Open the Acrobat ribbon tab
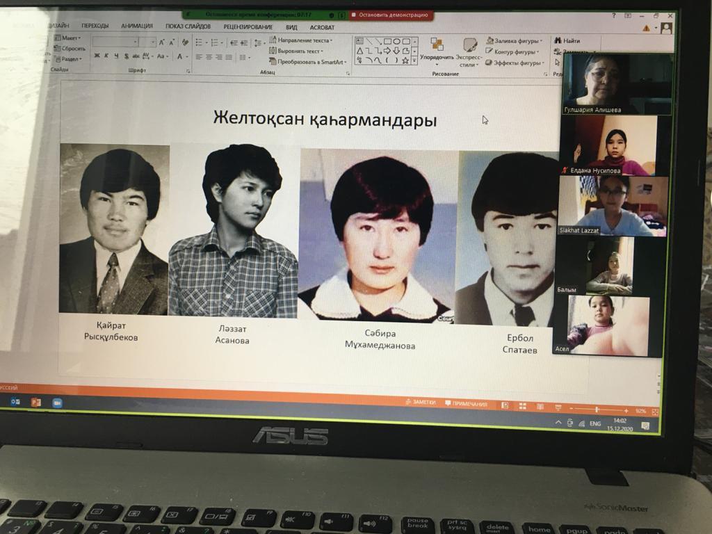This screenshot has width=712, height=534. point(322,27)
